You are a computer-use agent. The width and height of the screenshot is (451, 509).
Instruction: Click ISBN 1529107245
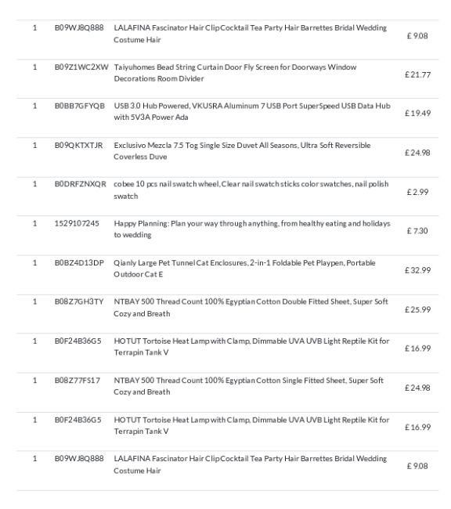click(x=77, y=223)
